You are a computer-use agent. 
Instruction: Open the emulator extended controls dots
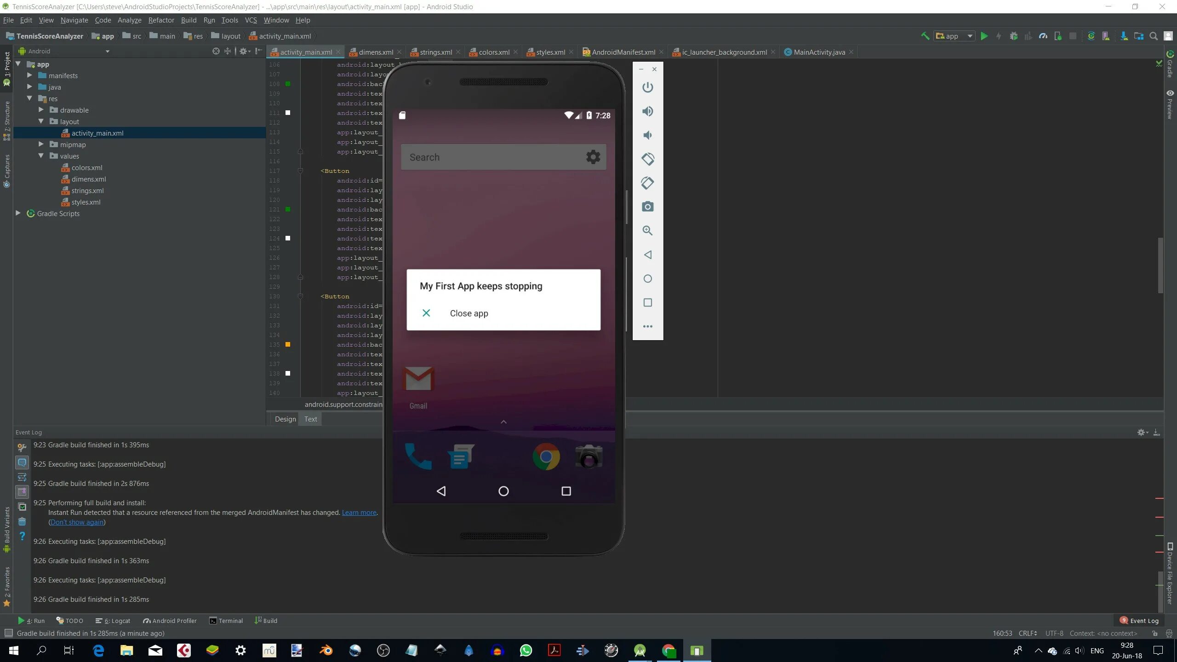647,326
